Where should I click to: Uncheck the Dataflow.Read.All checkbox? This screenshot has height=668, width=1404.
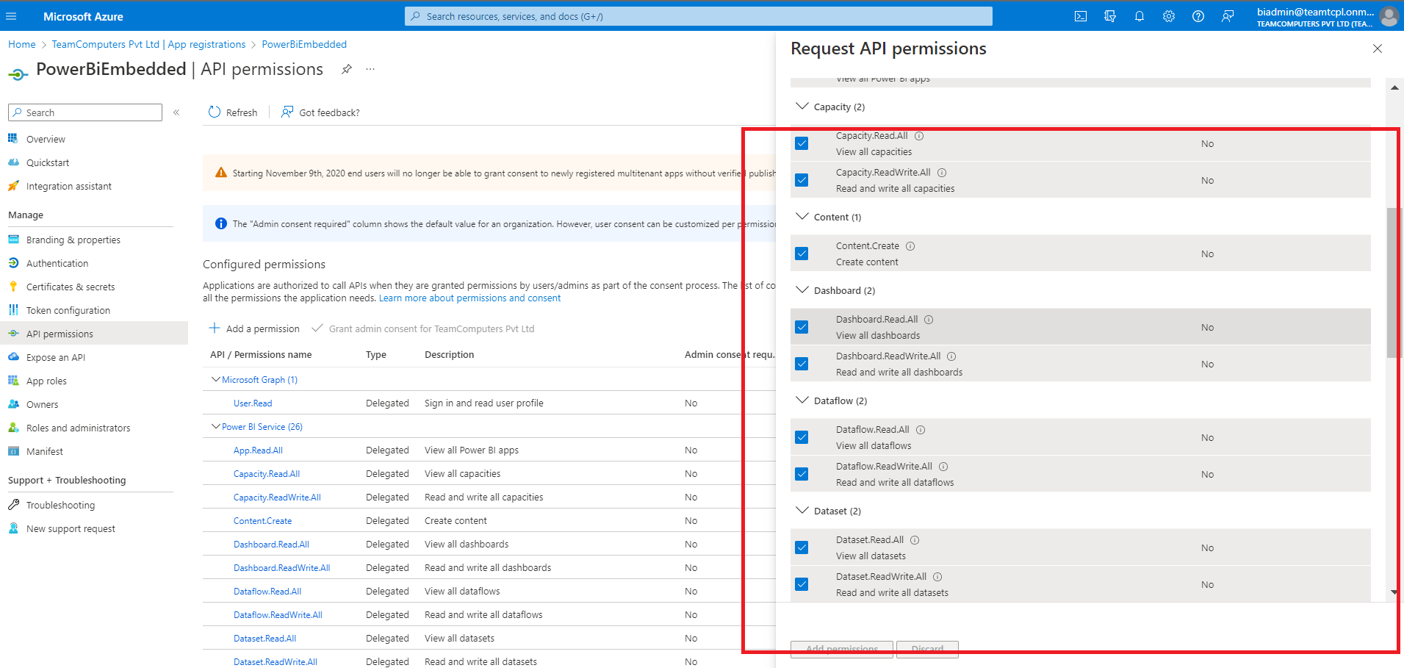(x=802, y=437)
